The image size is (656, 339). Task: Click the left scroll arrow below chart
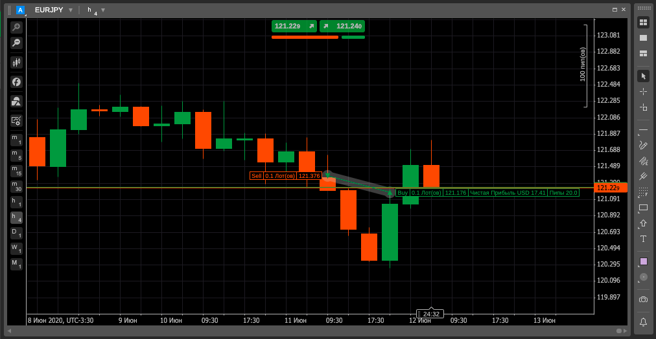pyautogui.click(x=9, y=331)
